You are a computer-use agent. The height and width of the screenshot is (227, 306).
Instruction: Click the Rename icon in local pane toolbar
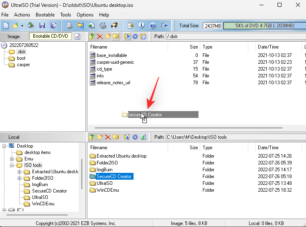point(116,137)
